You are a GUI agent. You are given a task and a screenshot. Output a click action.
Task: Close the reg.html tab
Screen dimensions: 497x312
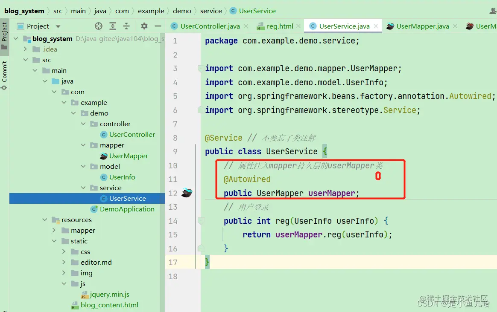tap(298, 26)
